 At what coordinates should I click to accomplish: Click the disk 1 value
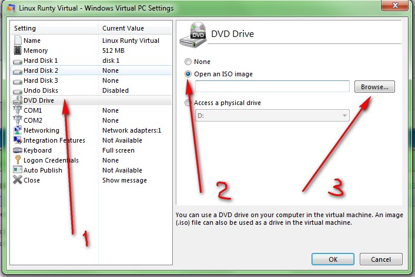pos(111,60)
